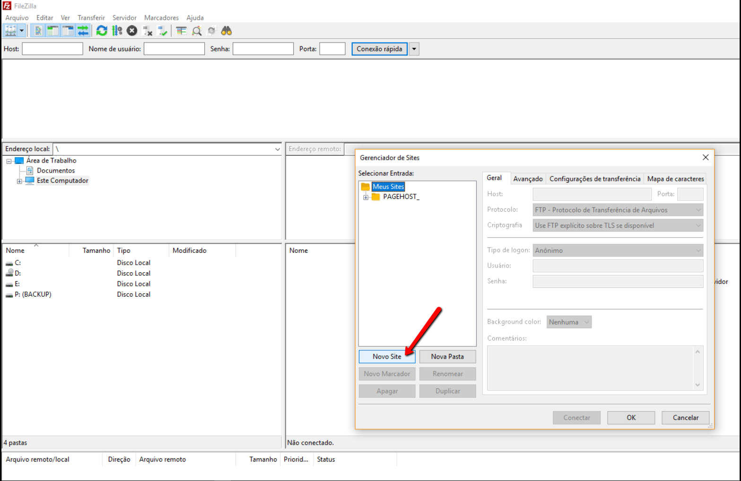
Task: Select drive D: in local file list
Action: (17, 273)
